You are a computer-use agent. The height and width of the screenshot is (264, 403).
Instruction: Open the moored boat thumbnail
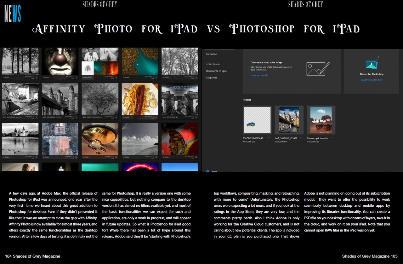coord(20,99)
